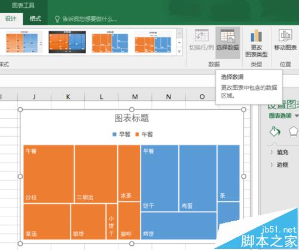
Task: Click the Chart Tools (图表工具) header
Action: (23, 5)
